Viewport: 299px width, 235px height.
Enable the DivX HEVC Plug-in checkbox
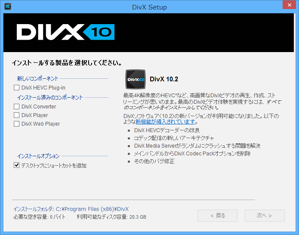17,88
